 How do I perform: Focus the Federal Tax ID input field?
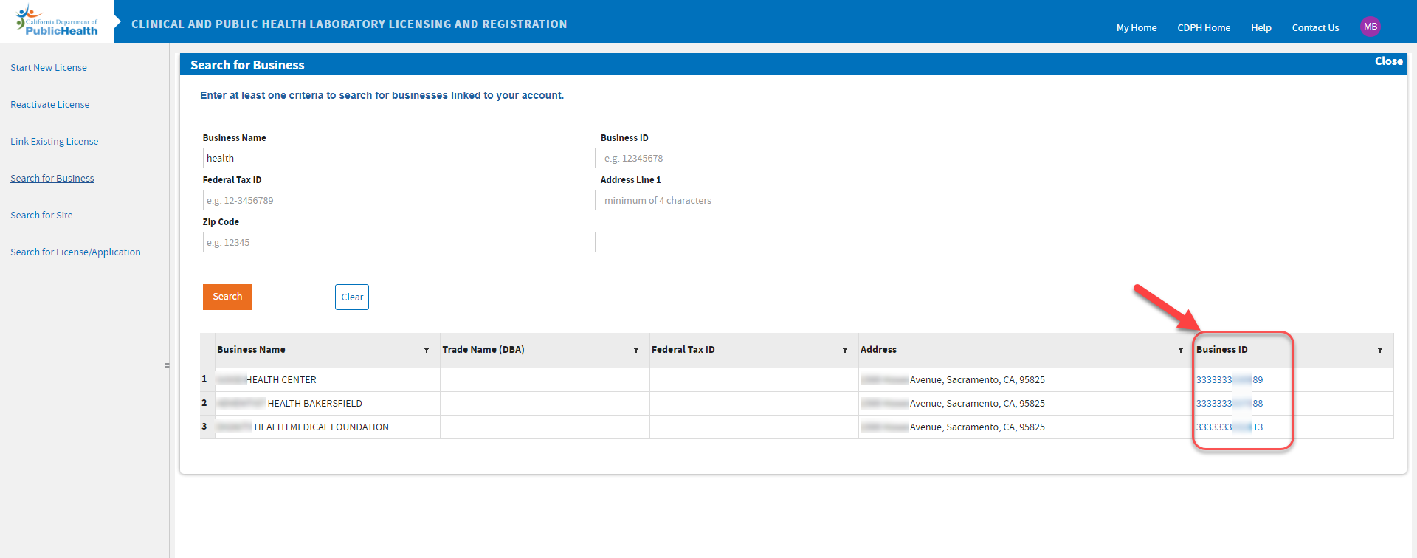click(x=399, y=200)
